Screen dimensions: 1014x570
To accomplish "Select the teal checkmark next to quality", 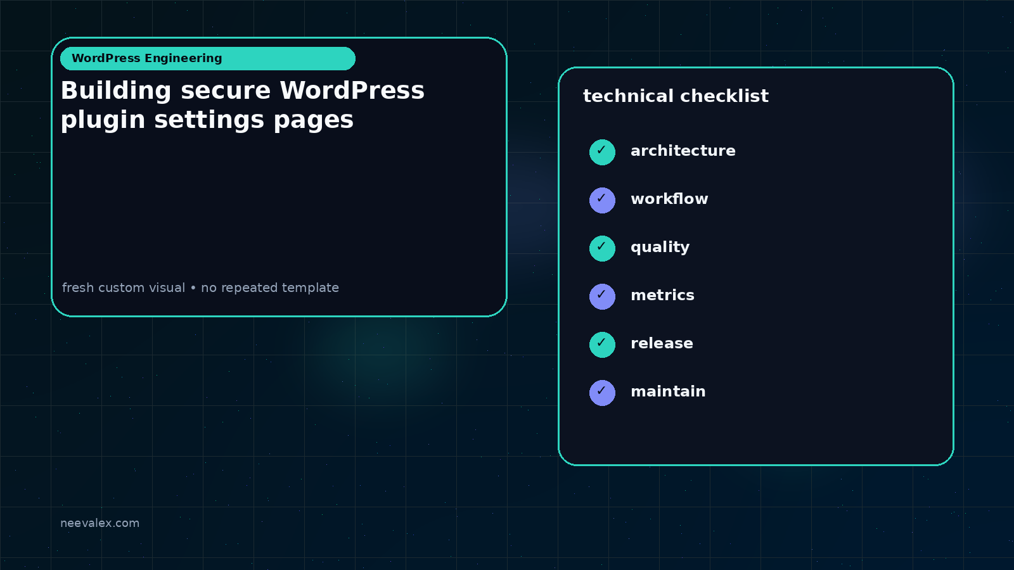I will (602, 248).
